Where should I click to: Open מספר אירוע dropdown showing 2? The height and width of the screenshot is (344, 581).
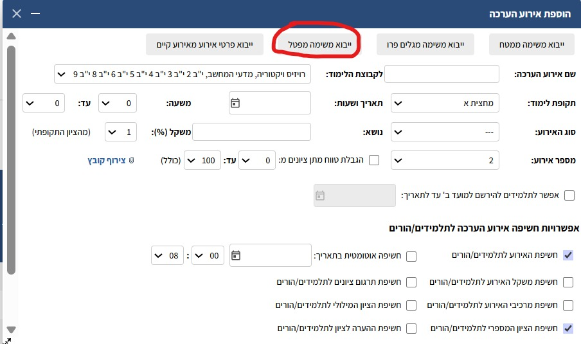[445, 160]
